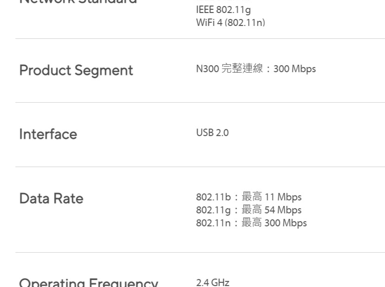The height and width of the screenshot is (287, 385).
Task: Click the 802.11g 54 Mbps line
Action: [249, 210]
